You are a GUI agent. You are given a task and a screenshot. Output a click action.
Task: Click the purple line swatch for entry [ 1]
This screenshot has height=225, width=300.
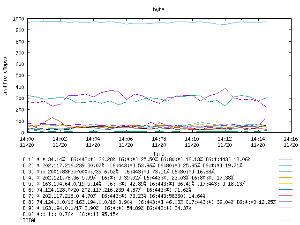[x=285, y=159]
